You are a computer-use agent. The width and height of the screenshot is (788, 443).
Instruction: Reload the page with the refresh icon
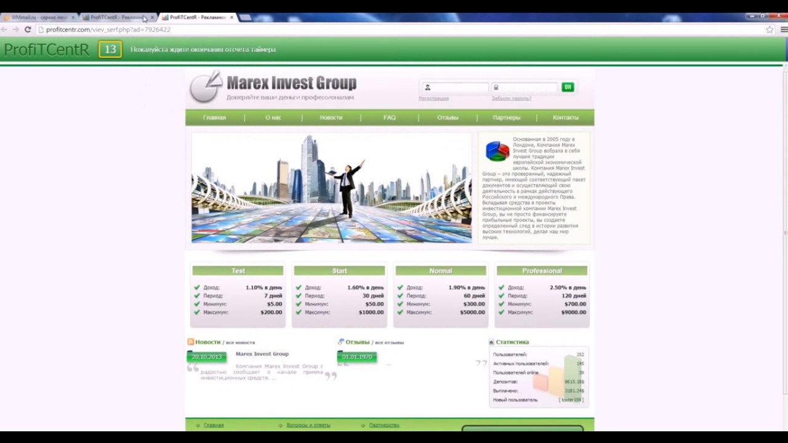tap(28, 30)
